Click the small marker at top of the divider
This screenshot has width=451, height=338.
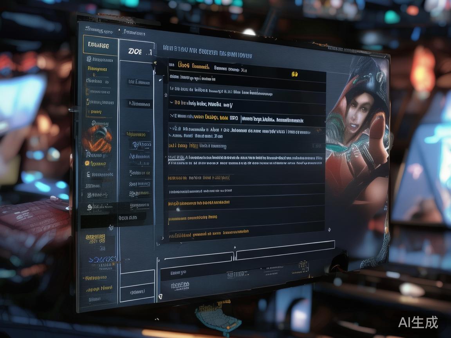tap(235, 247)
